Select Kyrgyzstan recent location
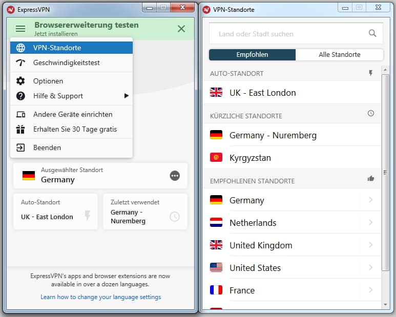 (x=292, y=158)
